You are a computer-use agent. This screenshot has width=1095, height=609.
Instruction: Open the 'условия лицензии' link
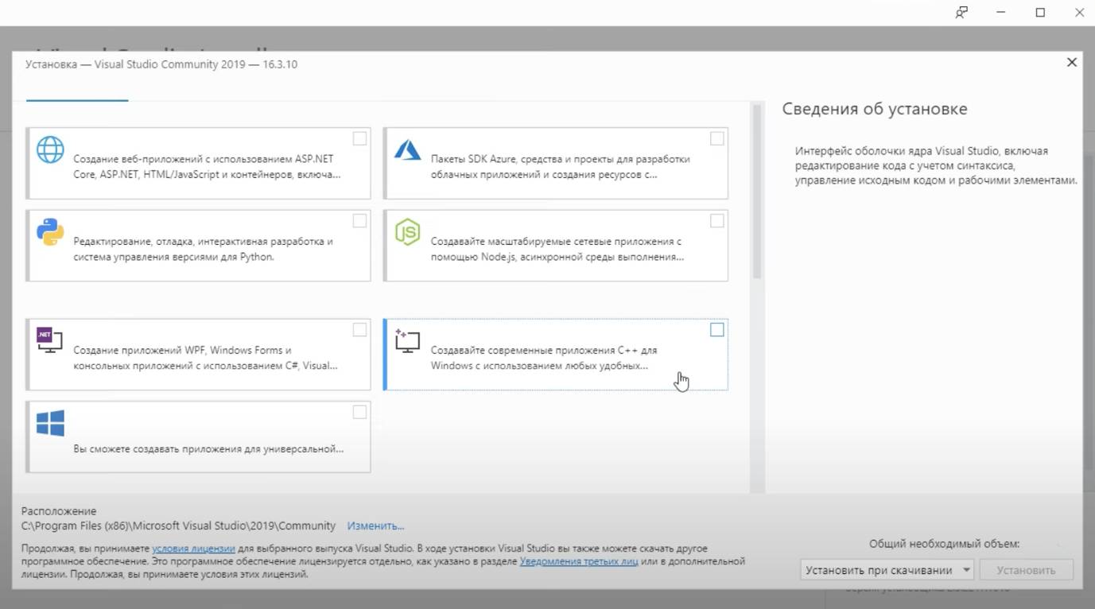(x=193, y=549)
